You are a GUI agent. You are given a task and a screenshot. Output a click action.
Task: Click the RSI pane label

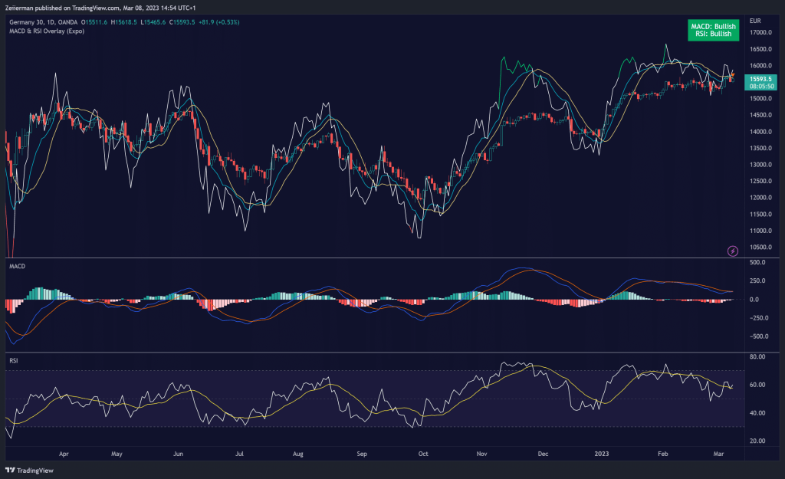click(14, 359)
